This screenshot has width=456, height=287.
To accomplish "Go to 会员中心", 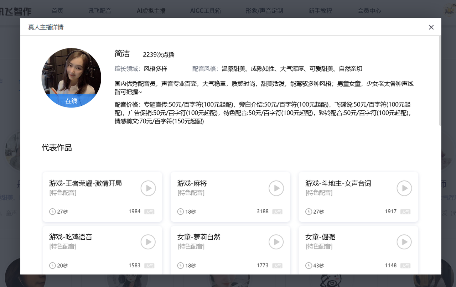I will [369, 11].
